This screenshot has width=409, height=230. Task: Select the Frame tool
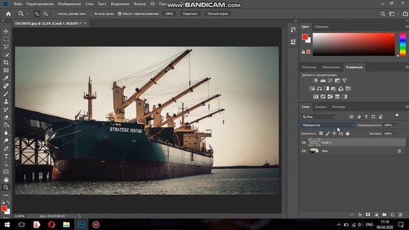point(6,70)
